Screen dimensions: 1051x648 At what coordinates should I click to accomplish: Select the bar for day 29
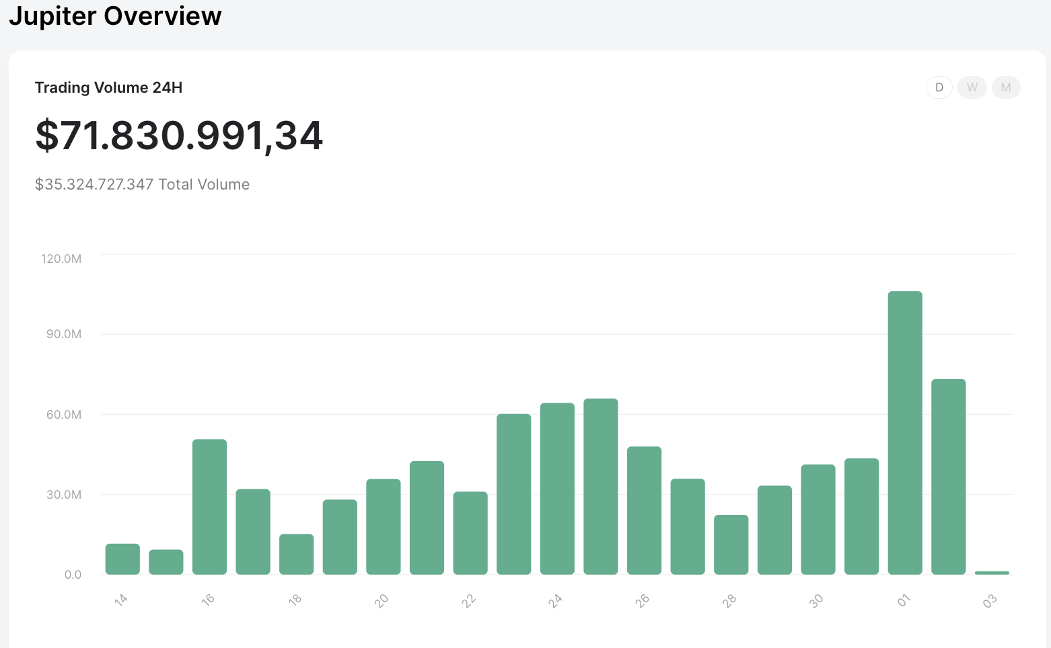(774, 530)
